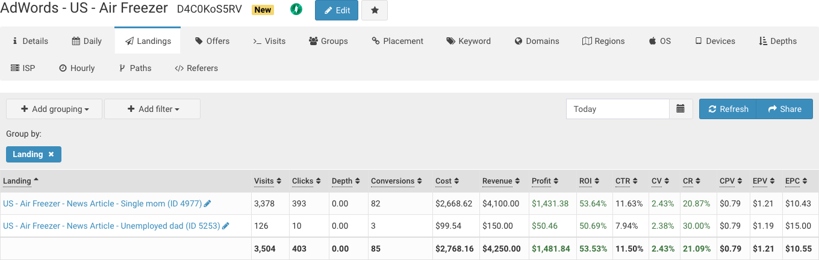
Task: Click the $1,431.38 profit cell
Action: click(550, 203)
